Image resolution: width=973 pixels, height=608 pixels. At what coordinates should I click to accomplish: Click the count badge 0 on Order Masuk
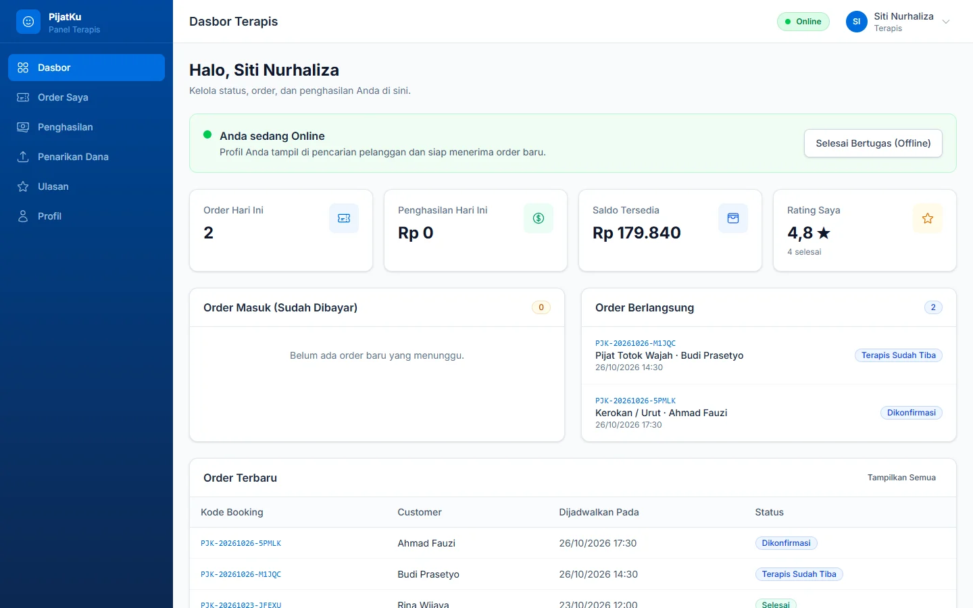coord(541,307)
